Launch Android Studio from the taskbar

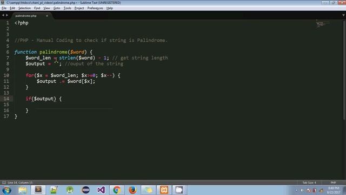70,190
